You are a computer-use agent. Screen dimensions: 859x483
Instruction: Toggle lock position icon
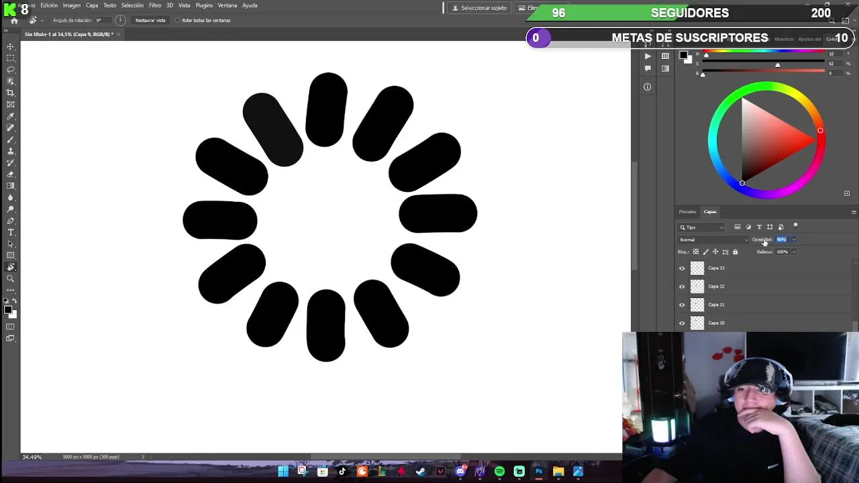coord(715,252)
